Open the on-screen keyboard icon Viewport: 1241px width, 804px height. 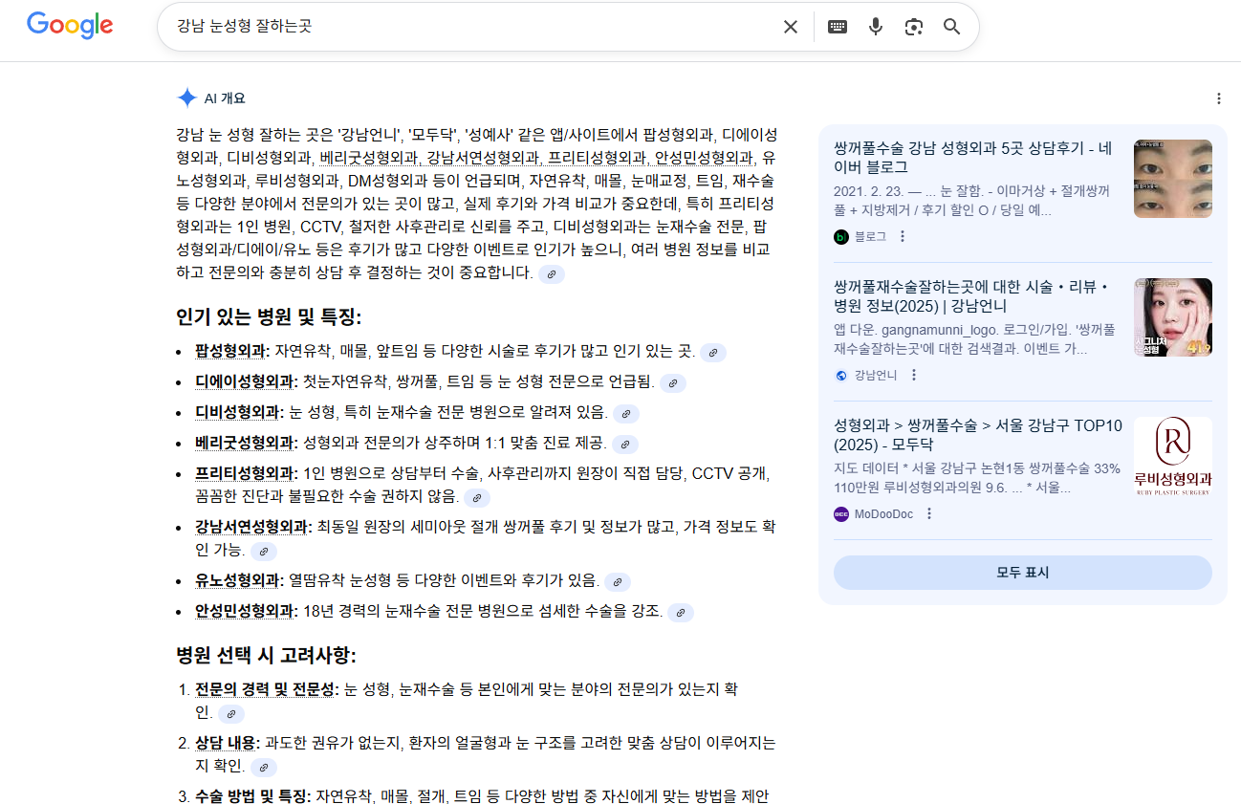click(837, 26)
